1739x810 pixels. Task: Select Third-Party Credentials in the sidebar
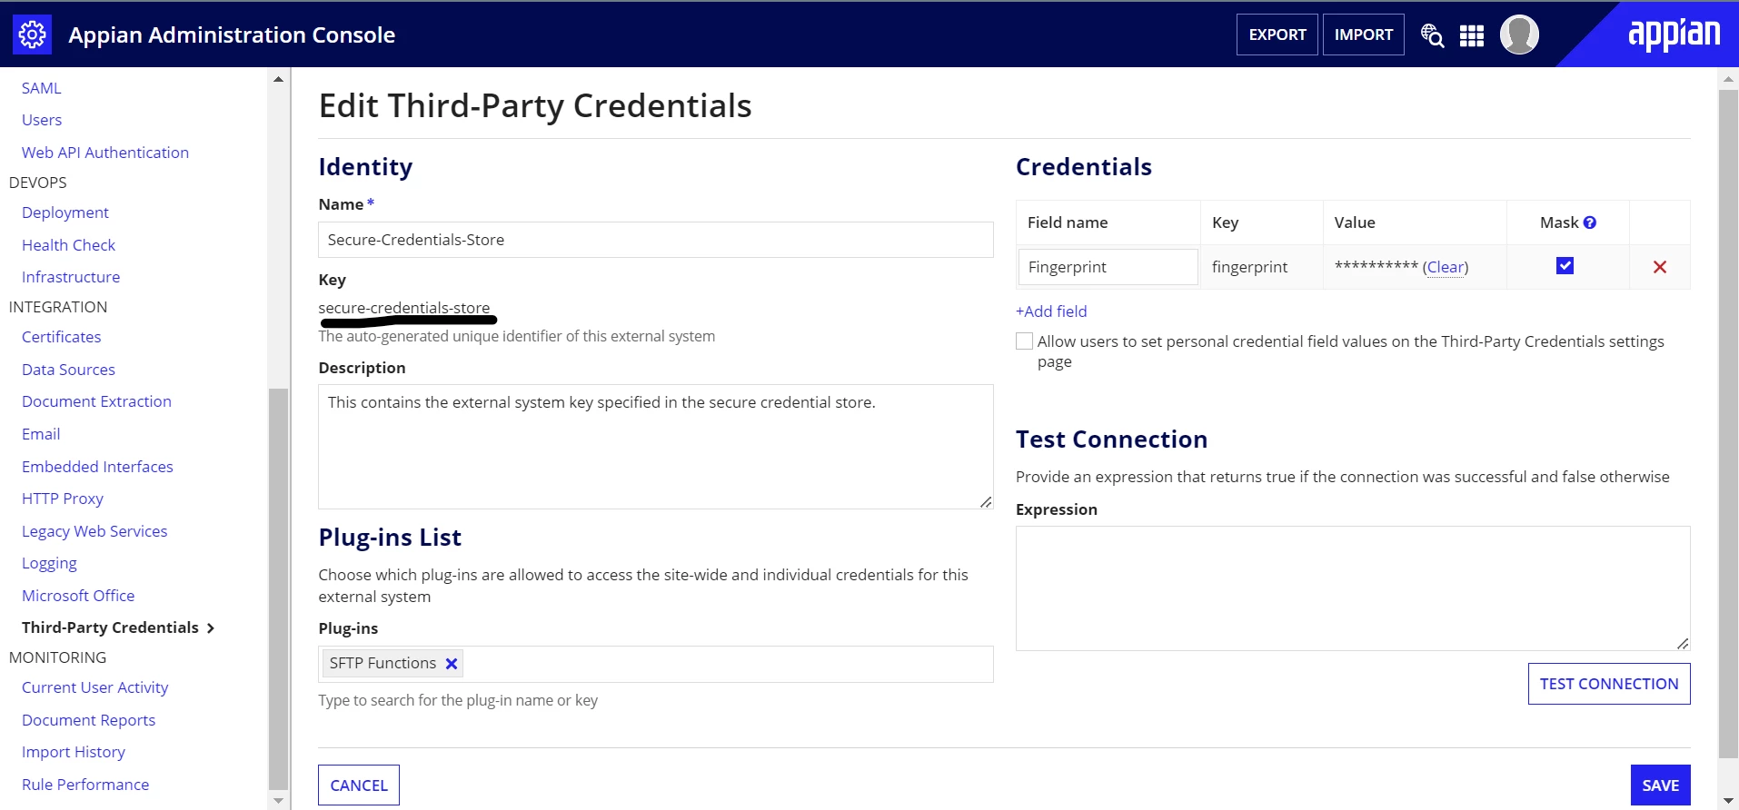pyautogui.click(x=111, y=627)
